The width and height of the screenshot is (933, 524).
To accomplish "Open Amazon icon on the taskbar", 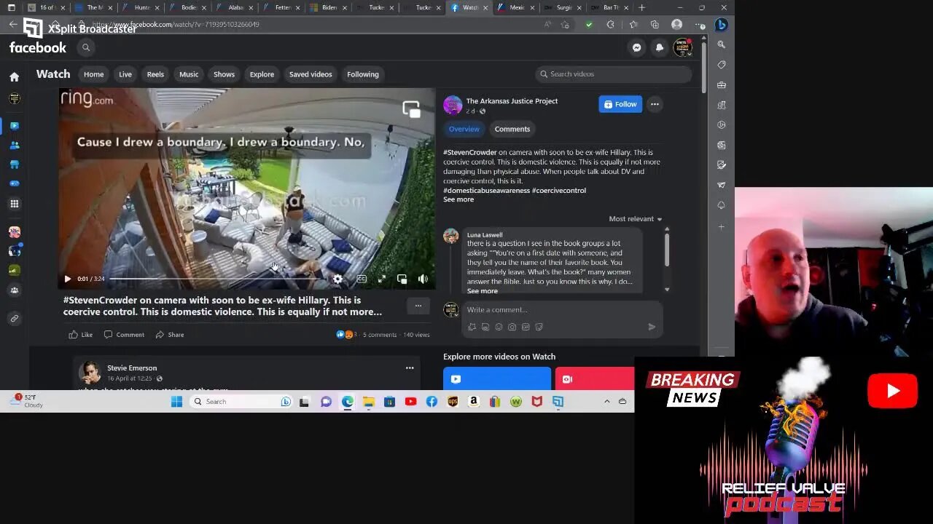I will coord(474,402).
